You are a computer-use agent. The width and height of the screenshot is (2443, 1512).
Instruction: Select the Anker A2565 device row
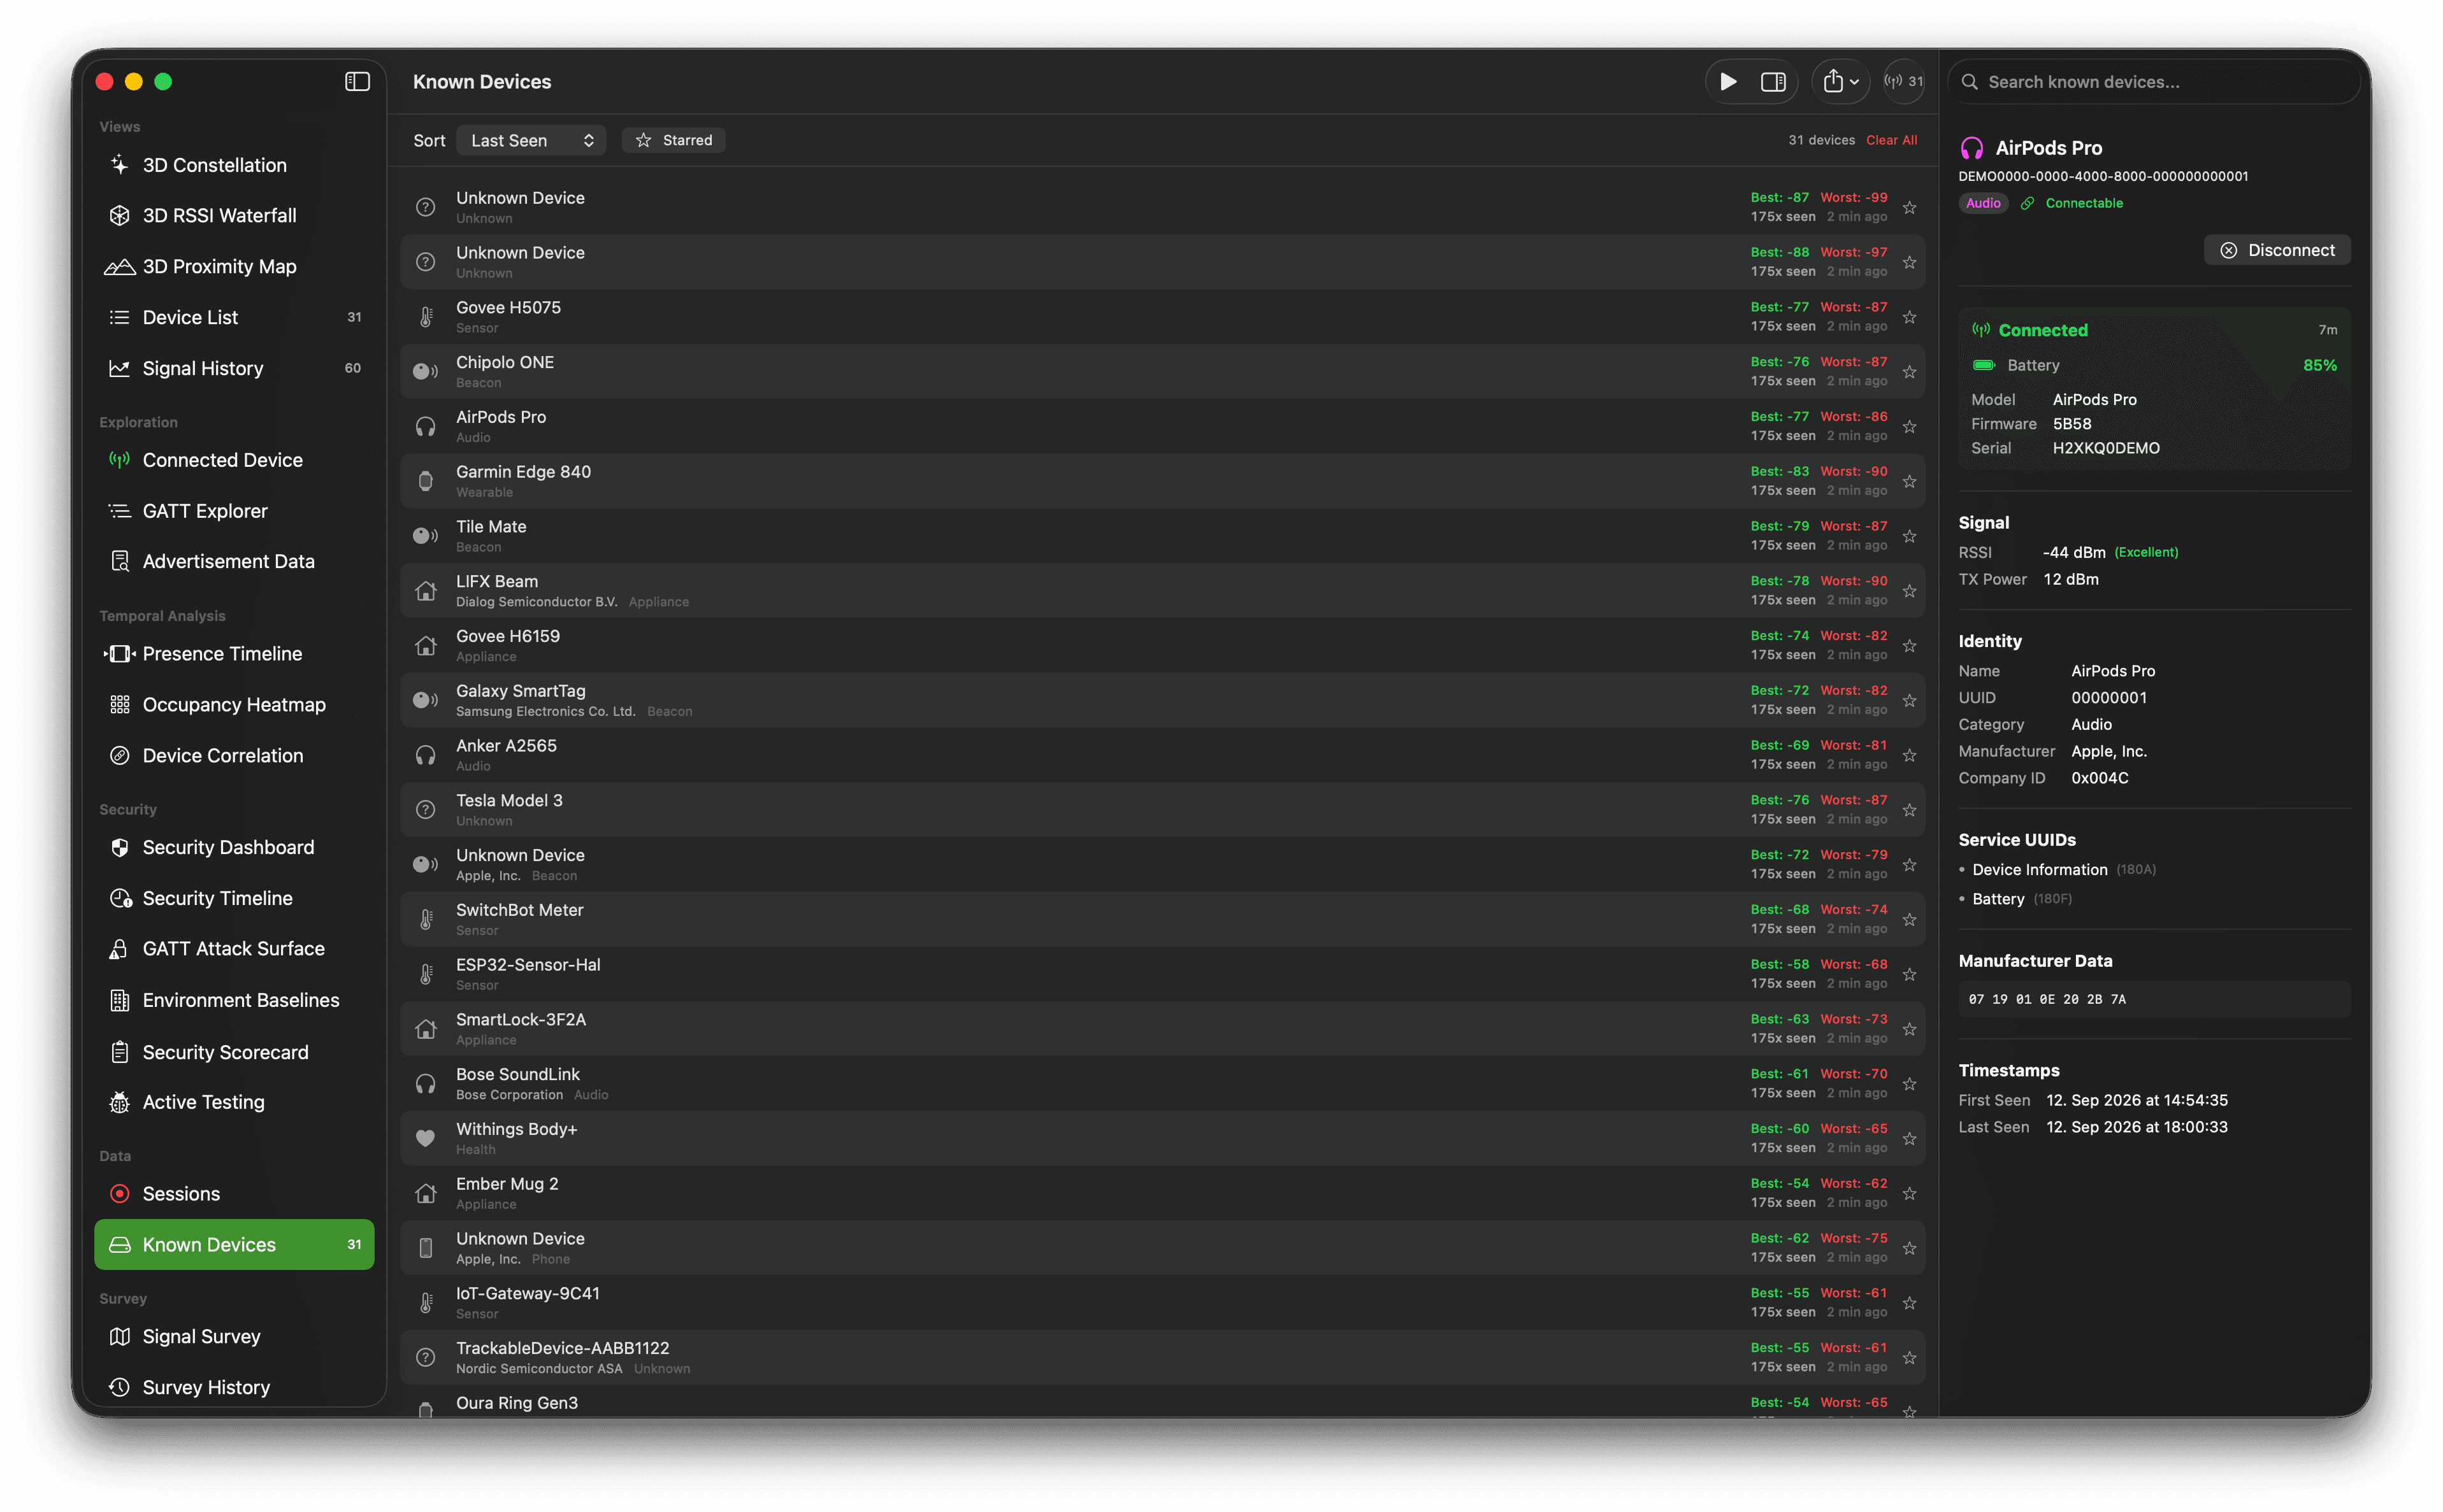pos(1162,756)
